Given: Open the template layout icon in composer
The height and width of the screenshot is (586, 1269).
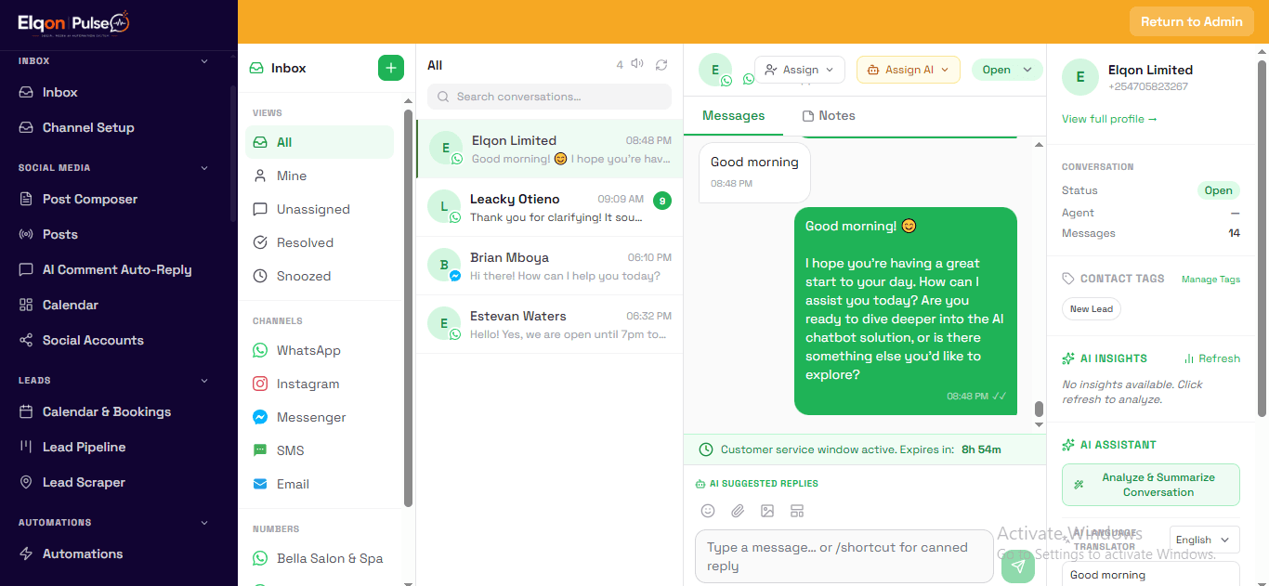Looking at the screenshot, I should (797, 511).
